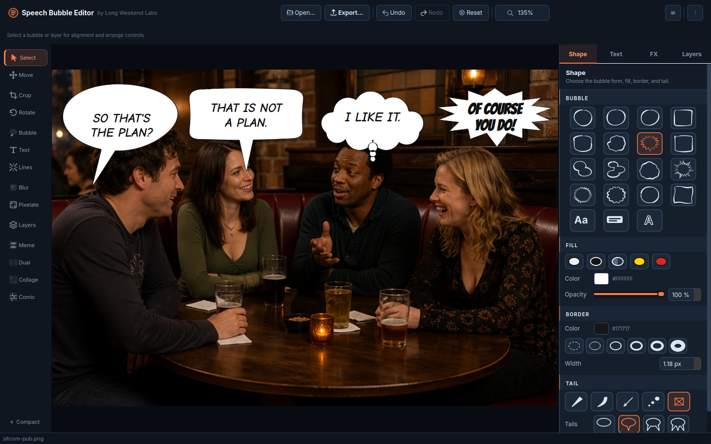Select the thought-dots tail style
Screen dimensions: 711x444
tap(653, 402)
